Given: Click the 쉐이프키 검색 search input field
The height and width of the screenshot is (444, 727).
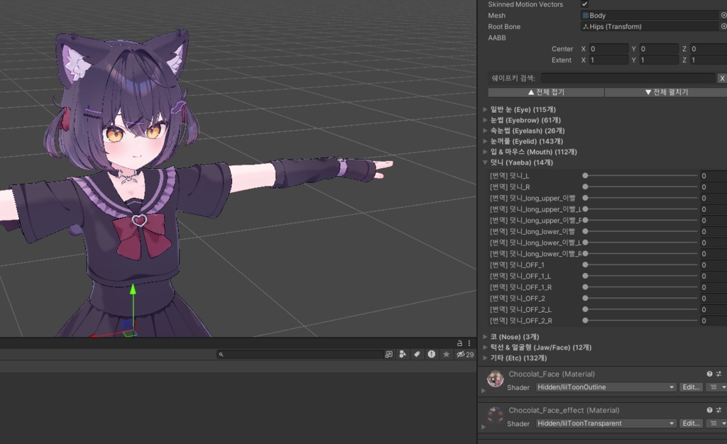Looking at the screenshot, I should [x=628, y=78].
